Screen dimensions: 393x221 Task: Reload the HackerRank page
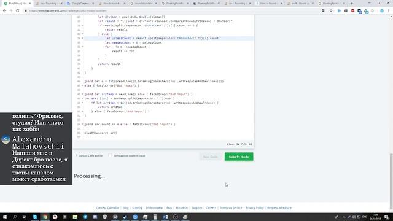(x=18, y=11)
